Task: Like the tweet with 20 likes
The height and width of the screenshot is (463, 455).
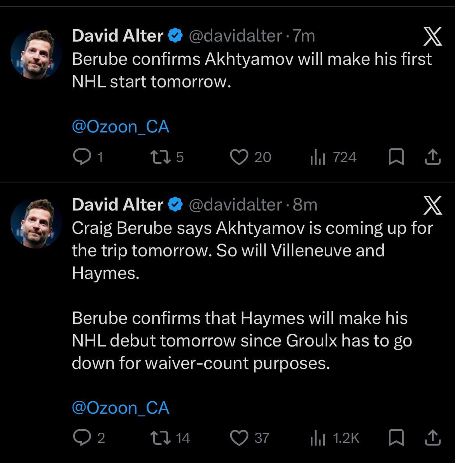Action: pyautogui.click(x=239, y=157)
